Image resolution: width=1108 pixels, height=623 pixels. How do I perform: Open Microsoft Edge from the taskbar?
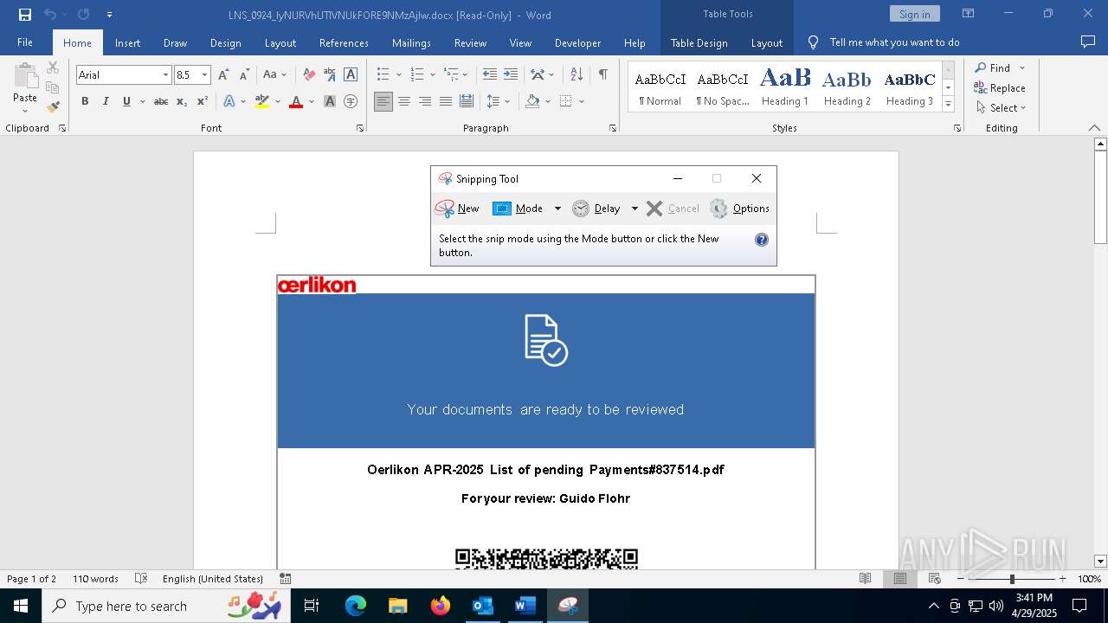click(x=356, y=606)
